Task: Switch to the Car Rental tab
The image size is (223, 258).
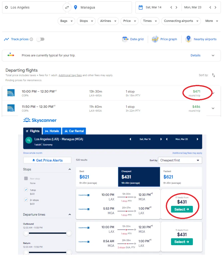Action: click(74, 131)
